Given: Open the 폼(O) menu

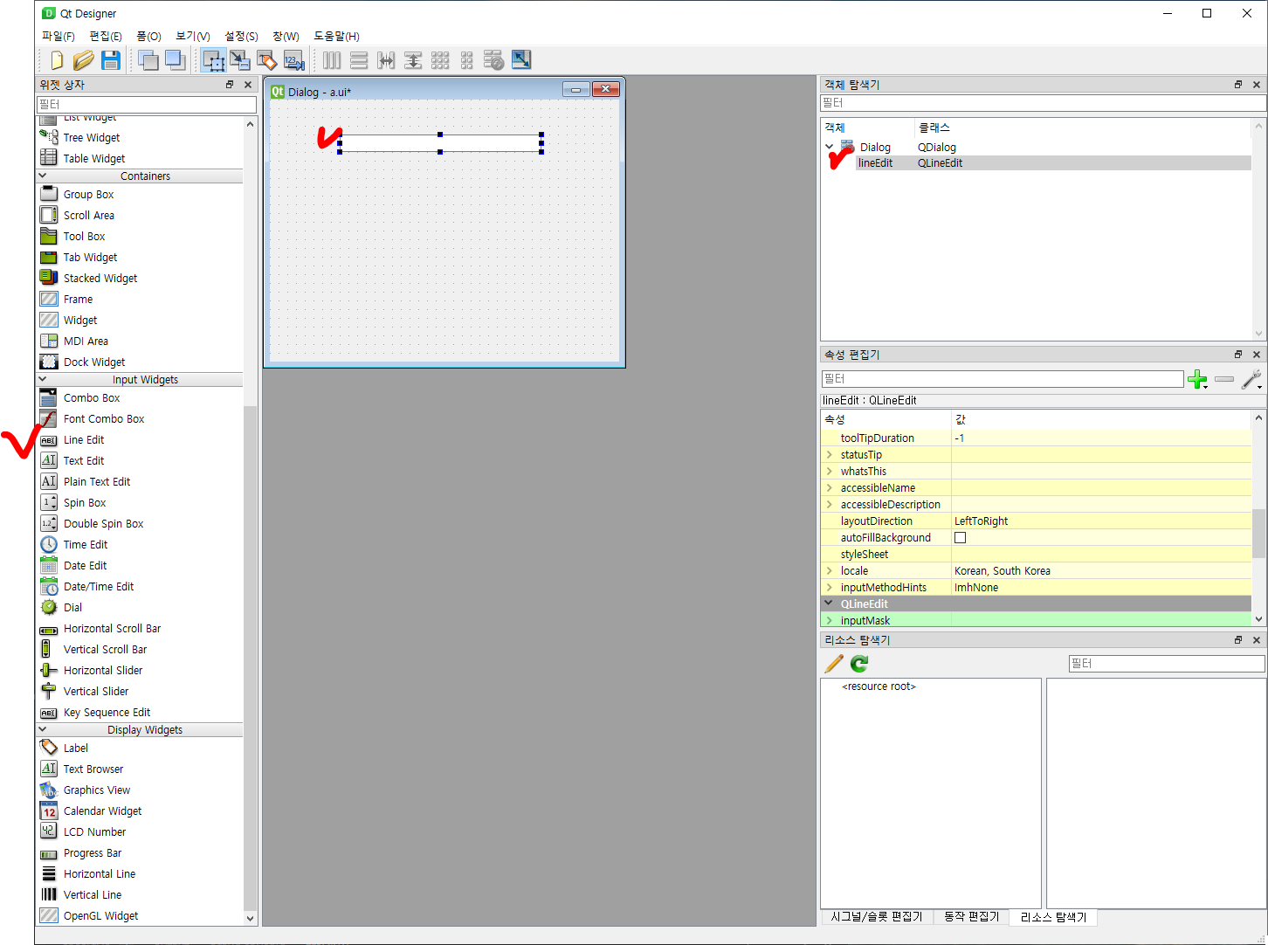Looking at the screenshot, I should [148, 36].
